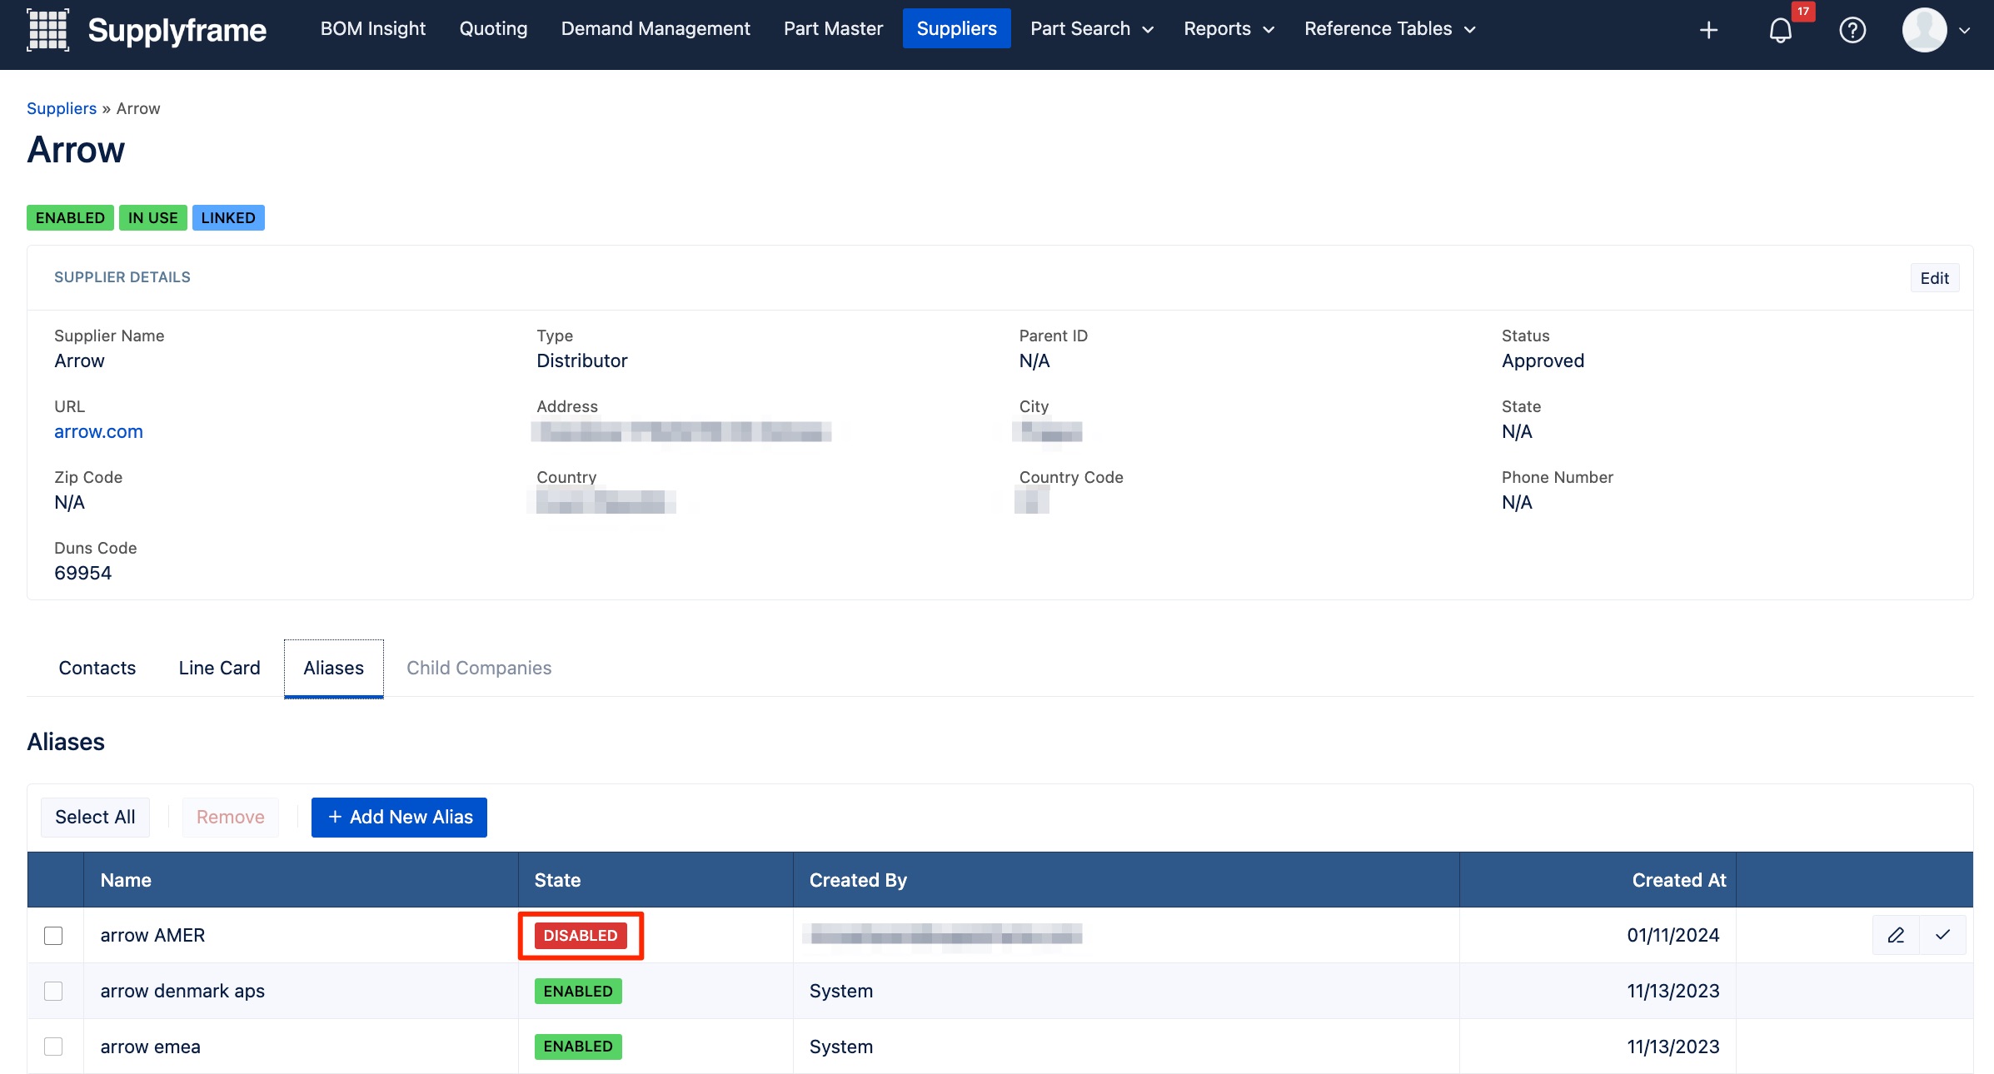Click the DISABLED badge for arrow AMER
Screen dimensions: 1994x1074
(581, 936)
